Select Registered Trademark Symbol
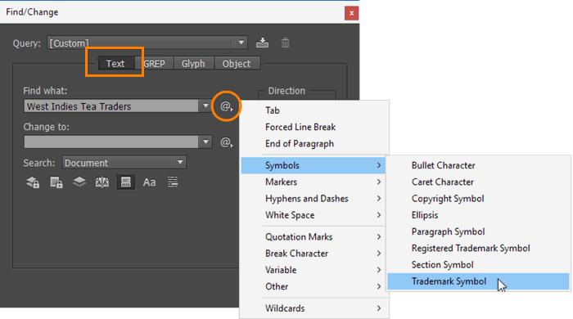This screenshot has height=319, width=573. click(478, 248)
